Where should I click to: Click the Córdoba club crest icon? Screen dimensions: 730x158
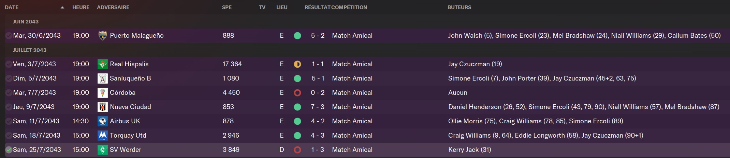coord(102,92)
